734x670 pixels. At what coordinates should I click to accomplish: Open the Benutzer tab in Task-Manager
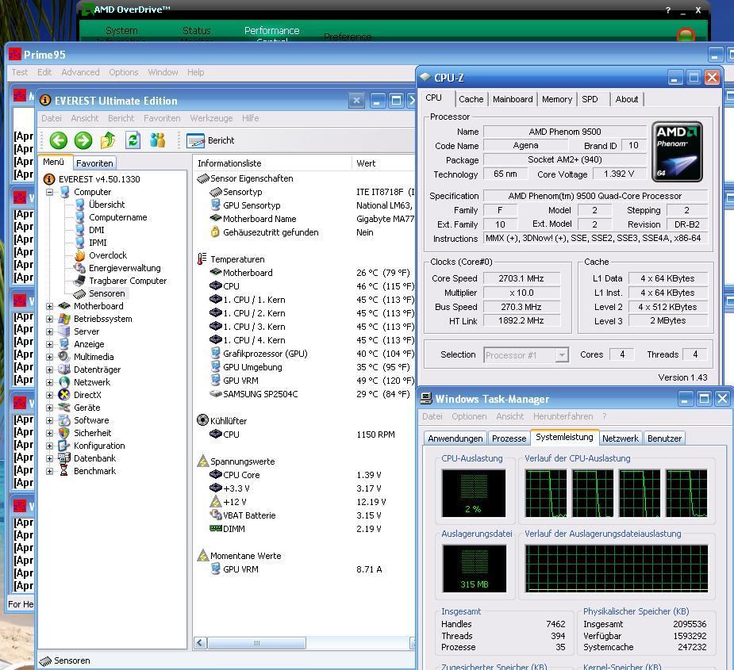664,438
